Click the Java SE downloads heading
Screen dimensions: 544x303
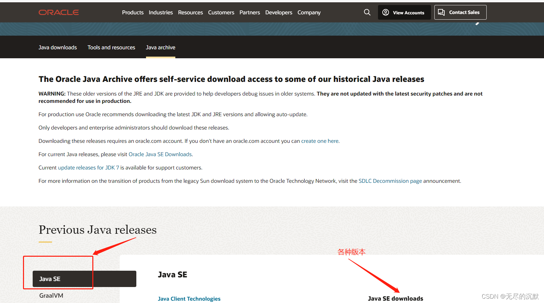click(x=395, y=299)
